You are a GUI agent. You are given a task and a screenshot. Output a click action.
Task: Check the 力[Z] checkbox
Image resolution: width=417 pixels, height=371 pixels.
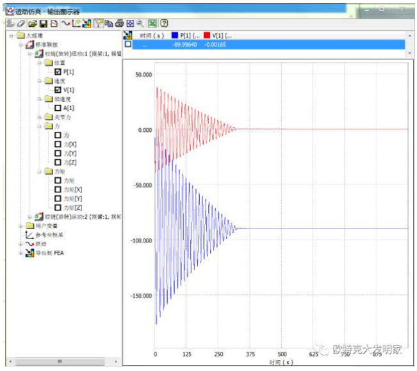click(x=58, y=162)
